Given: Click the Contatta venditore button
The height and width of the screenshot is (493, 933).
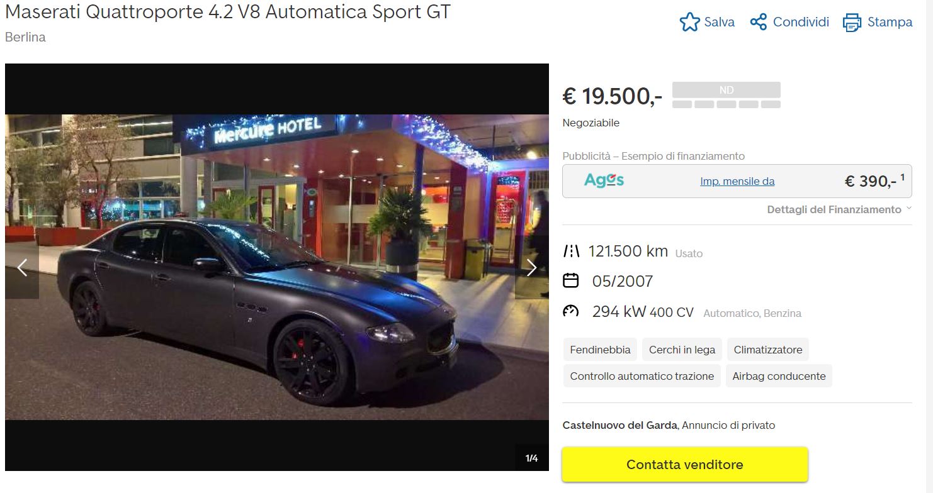Looking at the screenshot, I should (x=685, y=465).
